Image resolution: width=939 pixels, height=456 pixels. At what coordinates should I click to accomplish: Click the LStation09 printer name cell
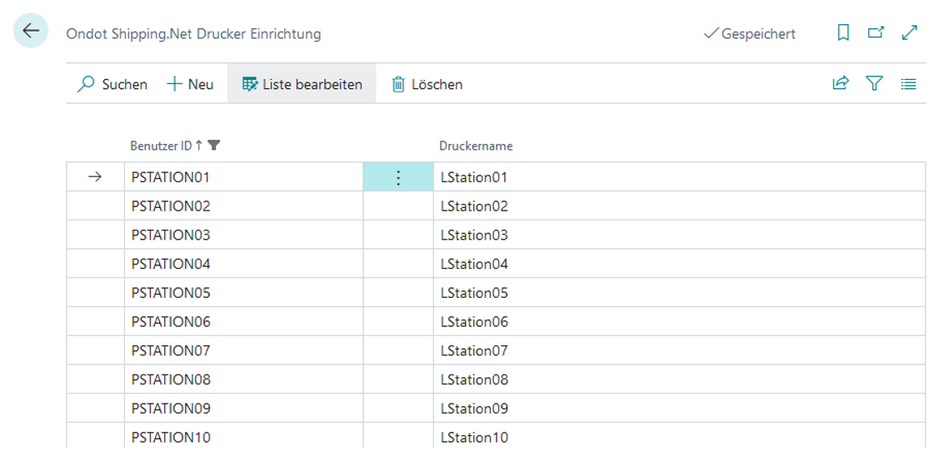pos(675,409)
